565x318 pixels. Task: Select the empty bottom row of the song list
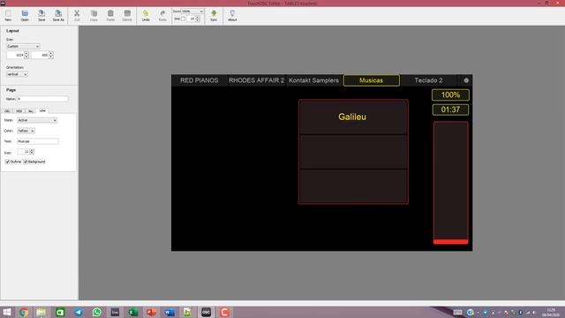click(x=353, y=186)
